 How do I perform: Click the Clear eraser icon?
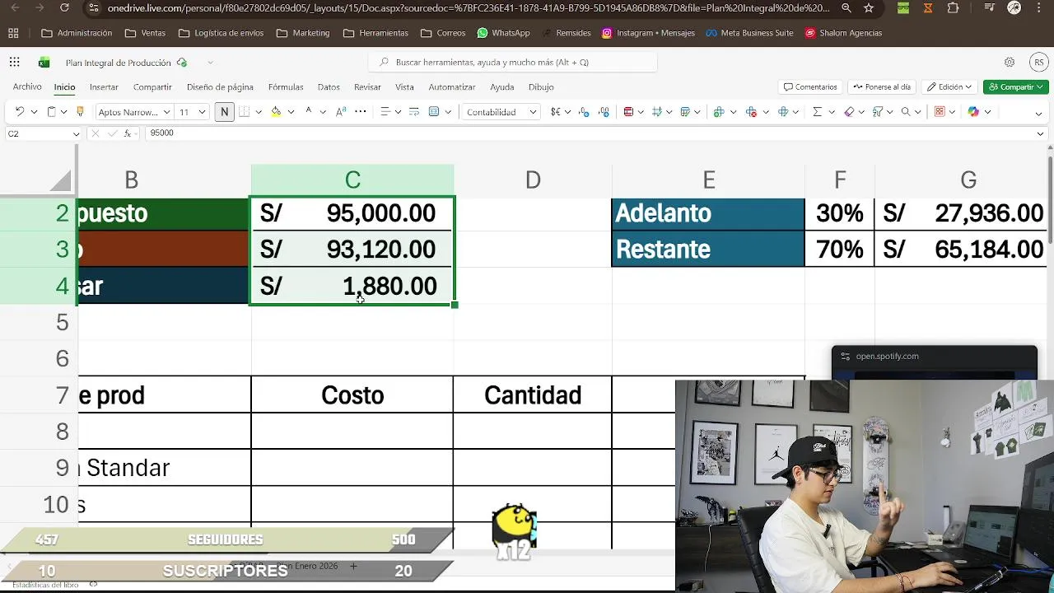[x=849, y=112]
